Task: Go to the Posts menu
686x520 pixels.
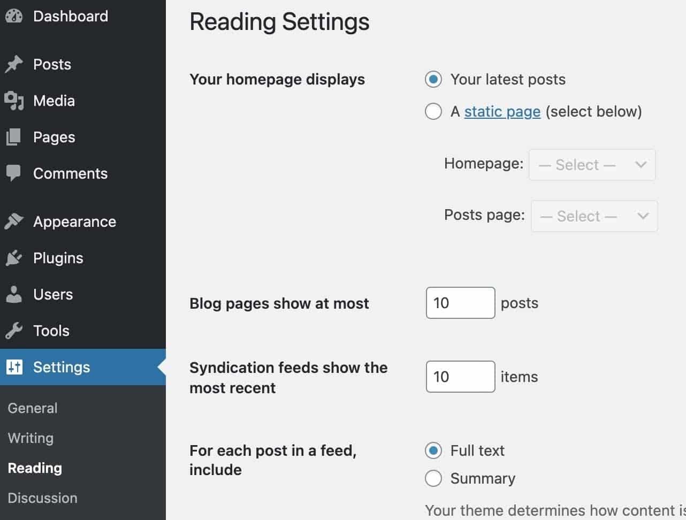Action: pyautogui.click(x=83, y=64)
